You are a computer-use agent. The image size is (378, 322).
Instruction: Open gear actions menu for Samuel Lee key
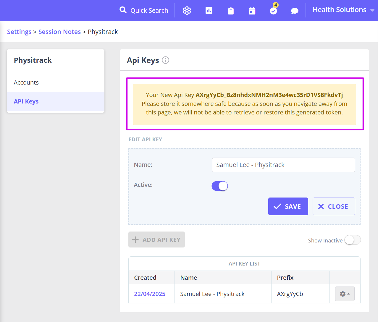click(345, 294)
